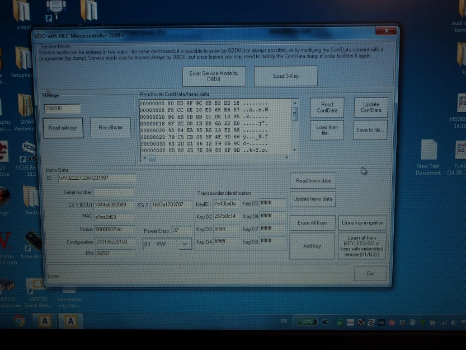Viewport: 466px width, 350px height.
Task: Close the VDO NEC Microcontroller window
Action: point(386,31)
